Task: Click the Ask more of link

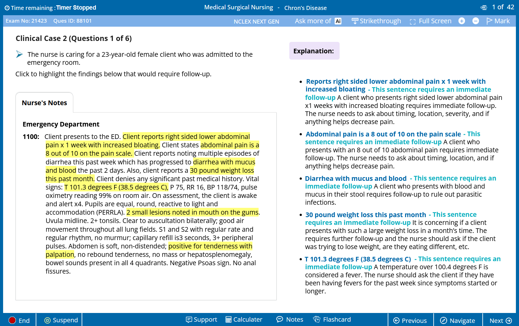Action: 313,21
